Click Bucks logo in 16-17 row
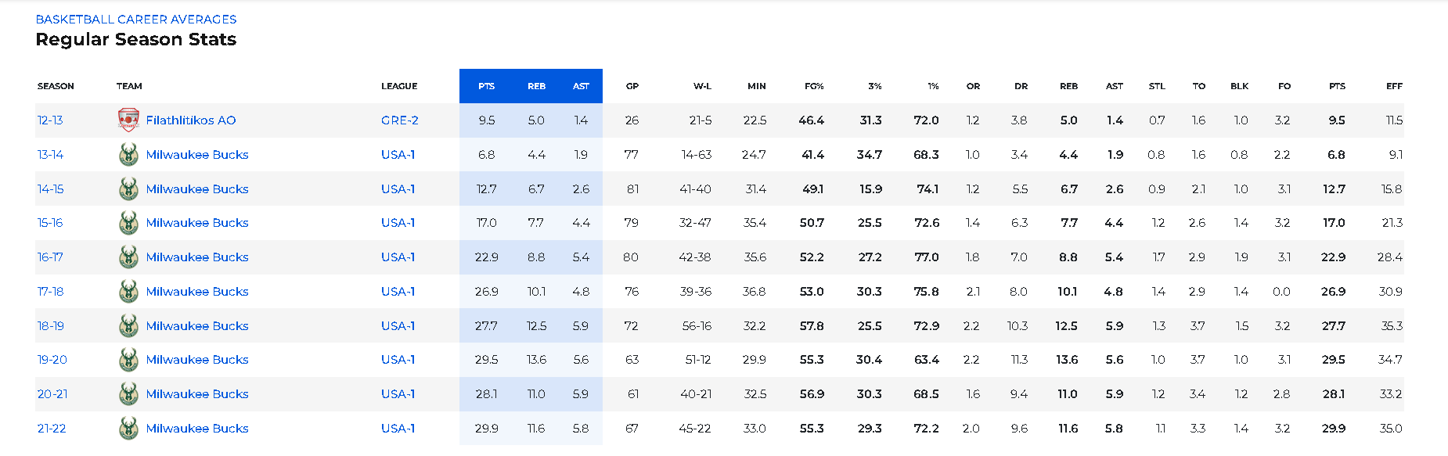The height and width of the screenshot is (456, 1448). coord(128,257)
